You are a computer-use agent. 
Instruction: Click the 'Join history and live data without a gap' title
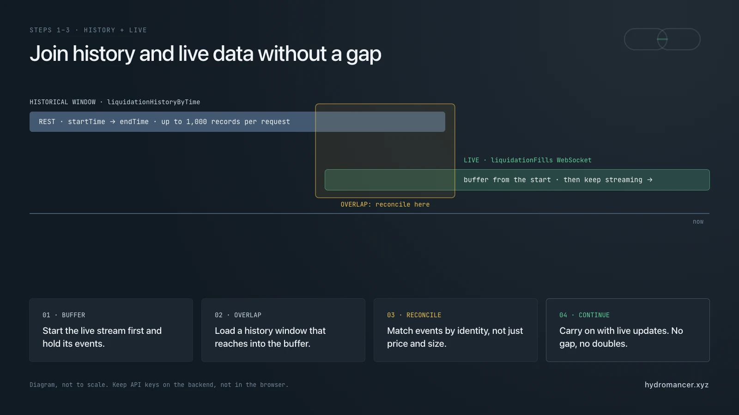tap(206, 53)
